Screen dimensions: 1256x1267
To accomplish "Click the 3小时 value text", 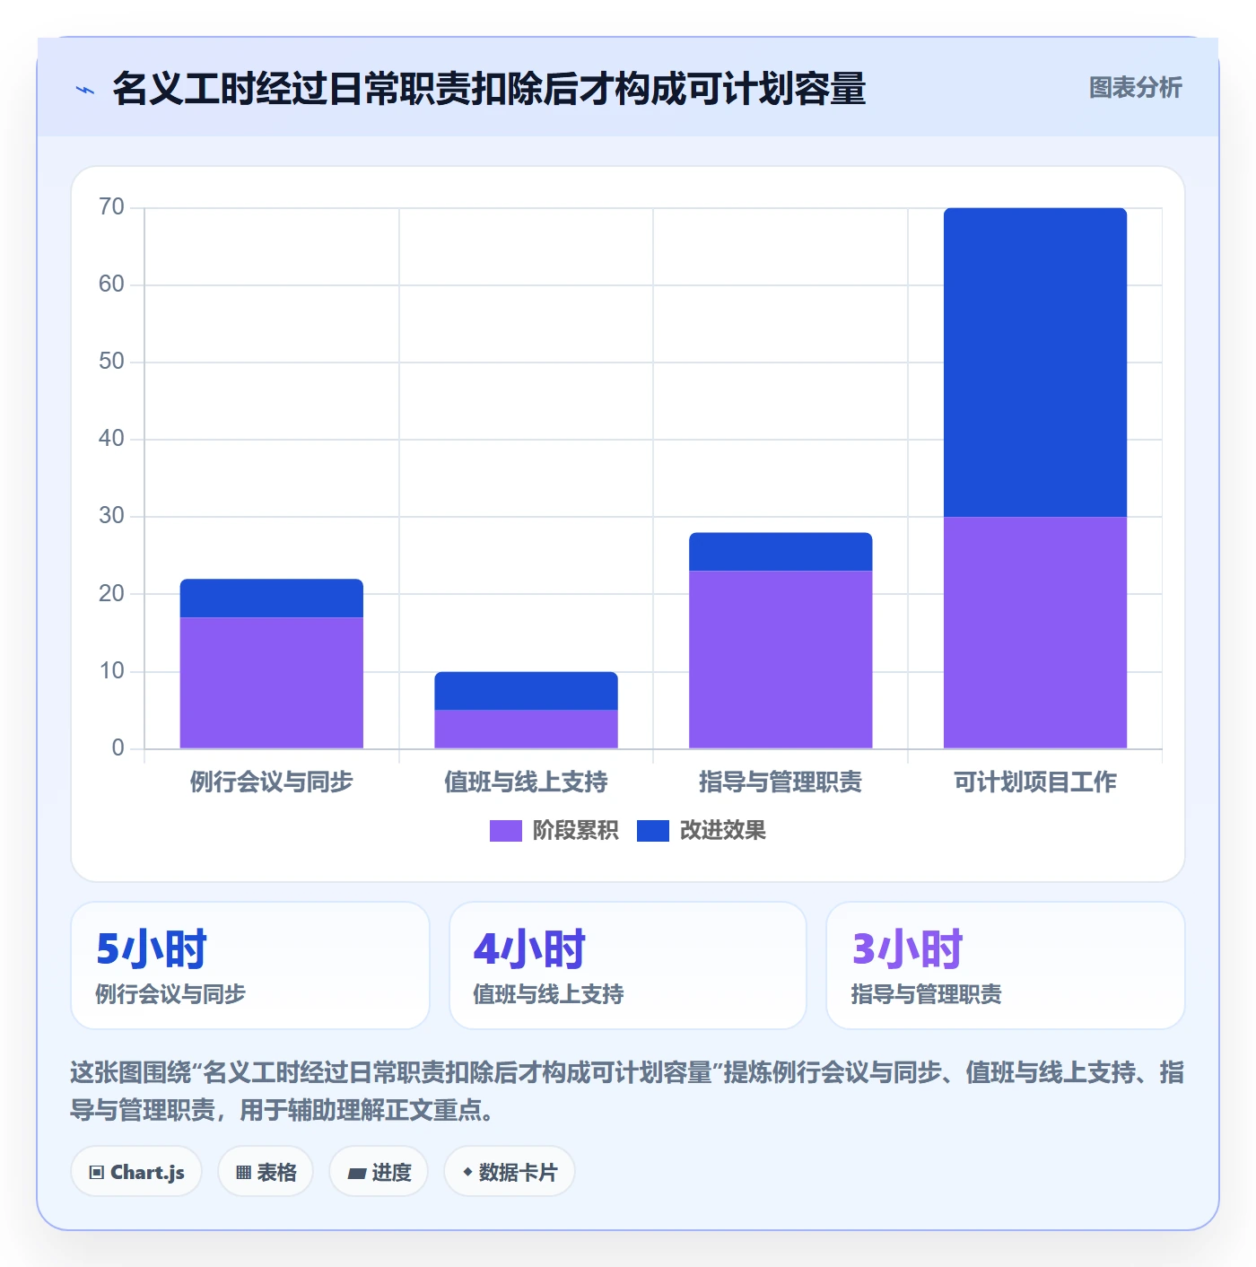I will tap(907, 949).
